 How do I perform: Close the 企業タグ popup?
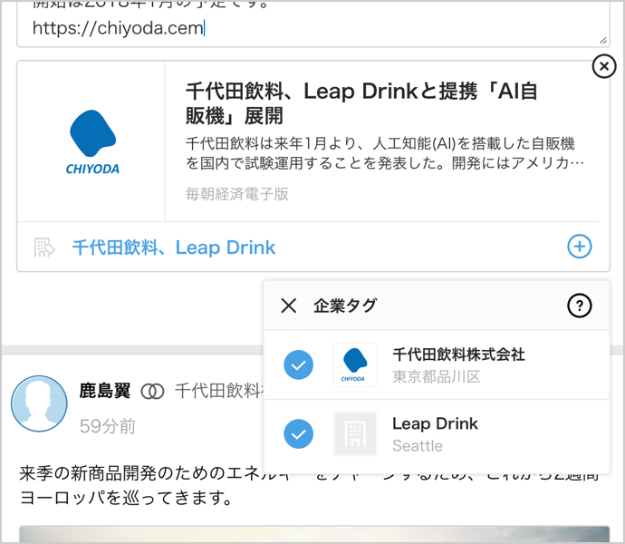coord(288,306)
